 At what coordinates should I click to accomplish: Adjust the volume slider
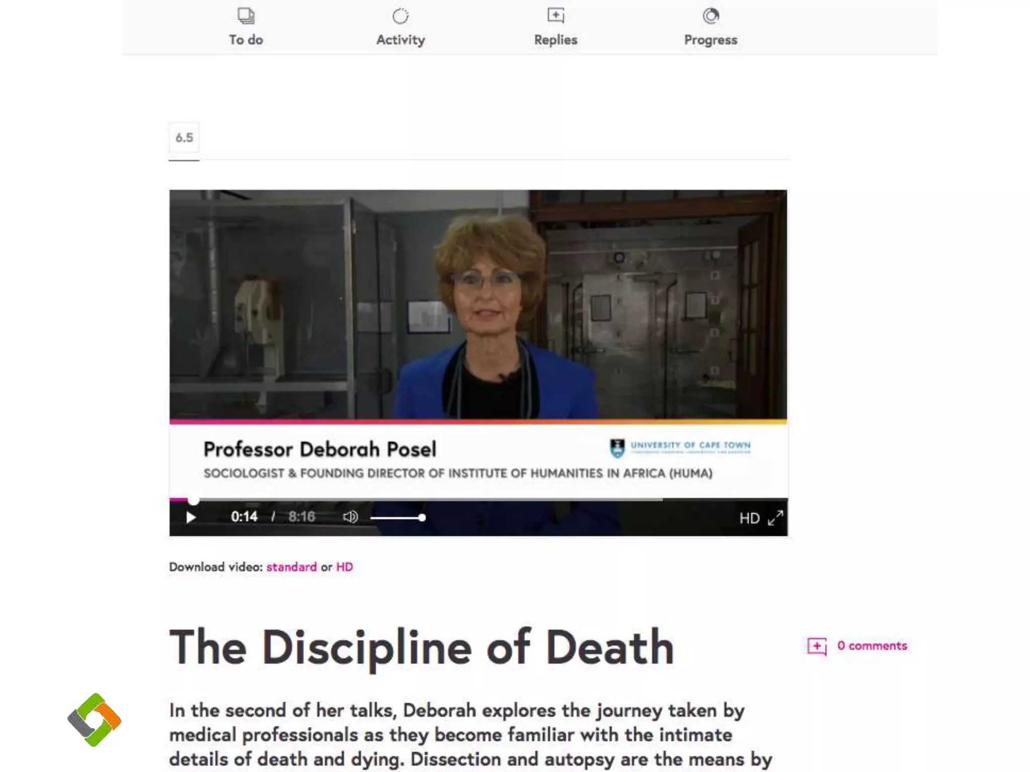point(398,517)
